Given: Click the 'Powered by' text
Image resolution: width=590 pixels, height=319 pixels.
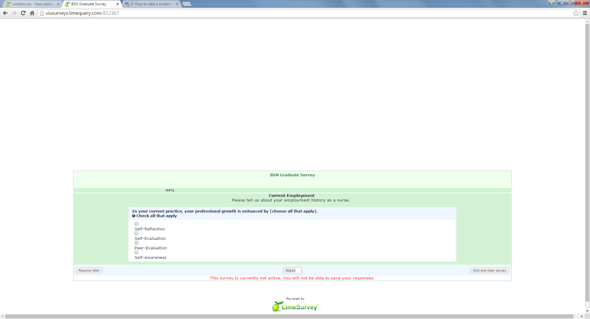Looking at the screenshot, I should pyautogui.click(x=295, y=298).
